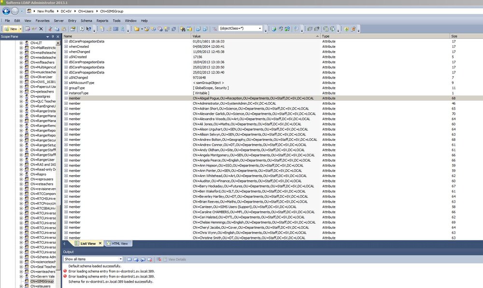Click DC=SV in the address breadcrumb
This screenshot has height=288, width=483.
pyautogui.click(x=66, y=11)
